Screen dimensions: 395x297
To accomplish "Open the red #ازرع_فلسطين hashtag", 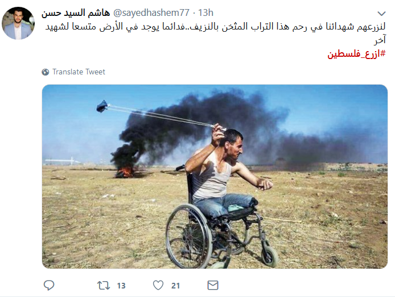I will (x=356, y=53).
